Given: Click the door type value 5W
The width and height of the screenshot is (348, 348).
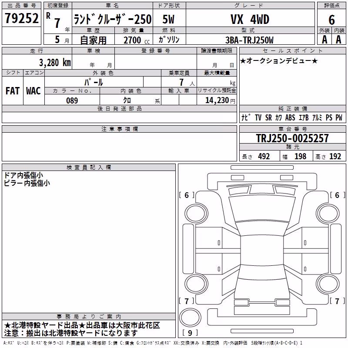Looking at the screenshot, I should [169, 19].
